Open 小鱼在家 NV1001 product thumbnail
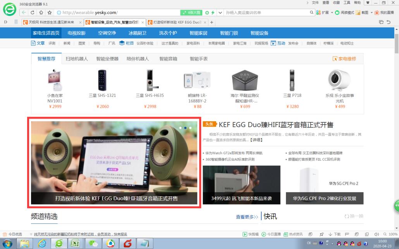Viewport: 399px width, 249px height. click(55, 80)
